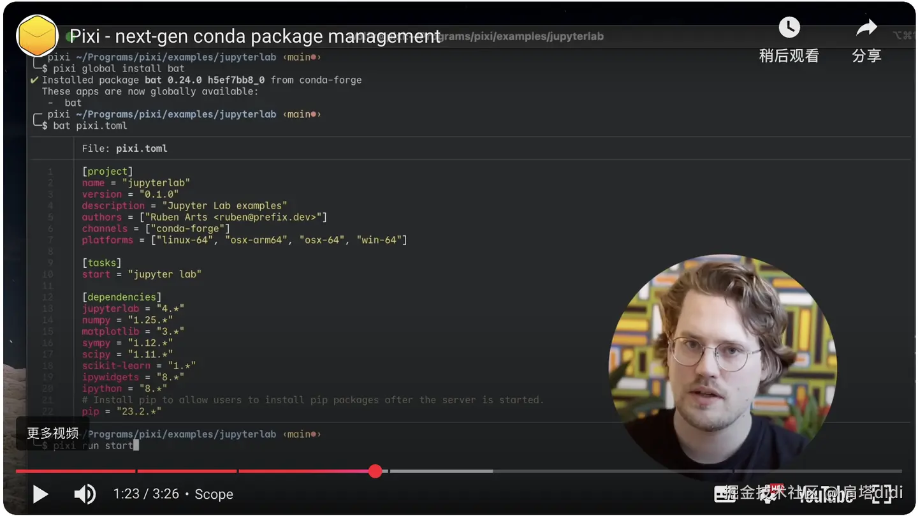Click the 'pixi global install bat' command line
Screen dimensions: 918x516
tap(119, 68)
